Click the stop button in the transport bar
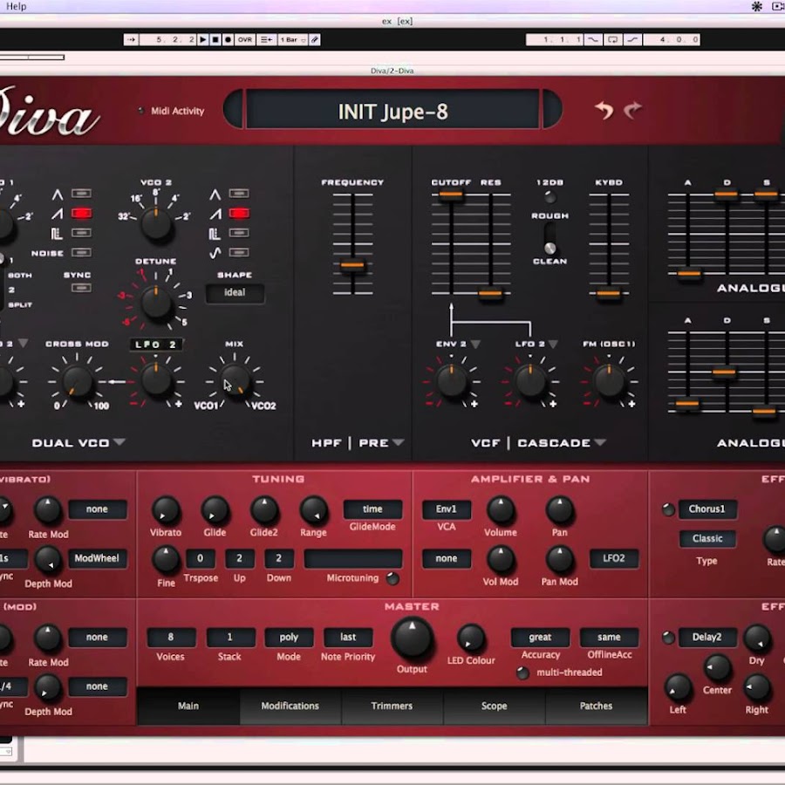Viewport: 785px width, 785px height. pyautogui.click(x=215, y=39)
